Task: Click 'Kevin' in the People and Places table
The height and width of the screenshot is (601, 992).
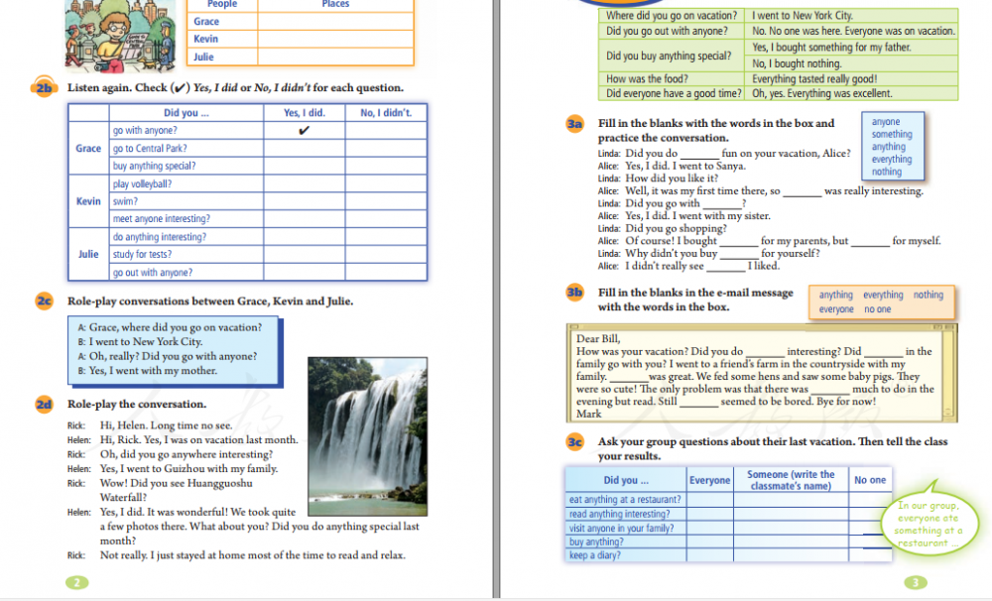Action: 205,39
